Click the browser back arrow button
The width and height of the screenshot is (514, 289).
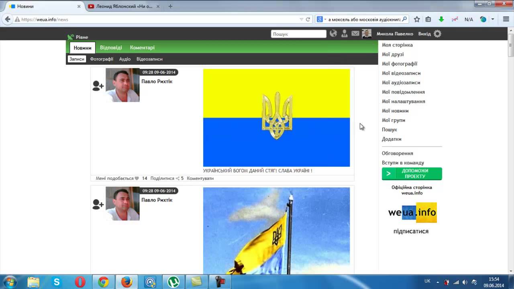(7, 19)
